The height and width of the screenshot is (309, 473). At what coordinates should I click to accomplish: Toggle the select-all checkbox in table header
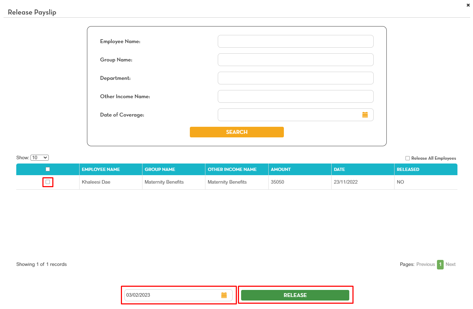(x=48, y=169)
